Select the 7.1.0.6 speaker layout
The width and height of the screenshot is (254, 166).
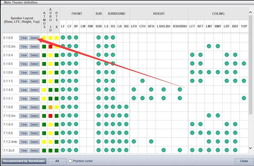pyautogui.click(x=35, y=133)
